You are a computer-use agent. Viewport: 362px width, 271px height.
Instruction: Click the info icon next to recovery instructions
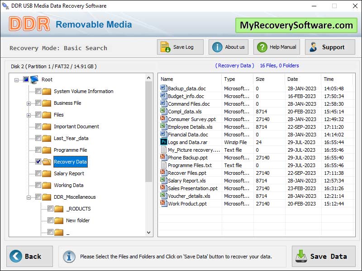coord(69,257)
